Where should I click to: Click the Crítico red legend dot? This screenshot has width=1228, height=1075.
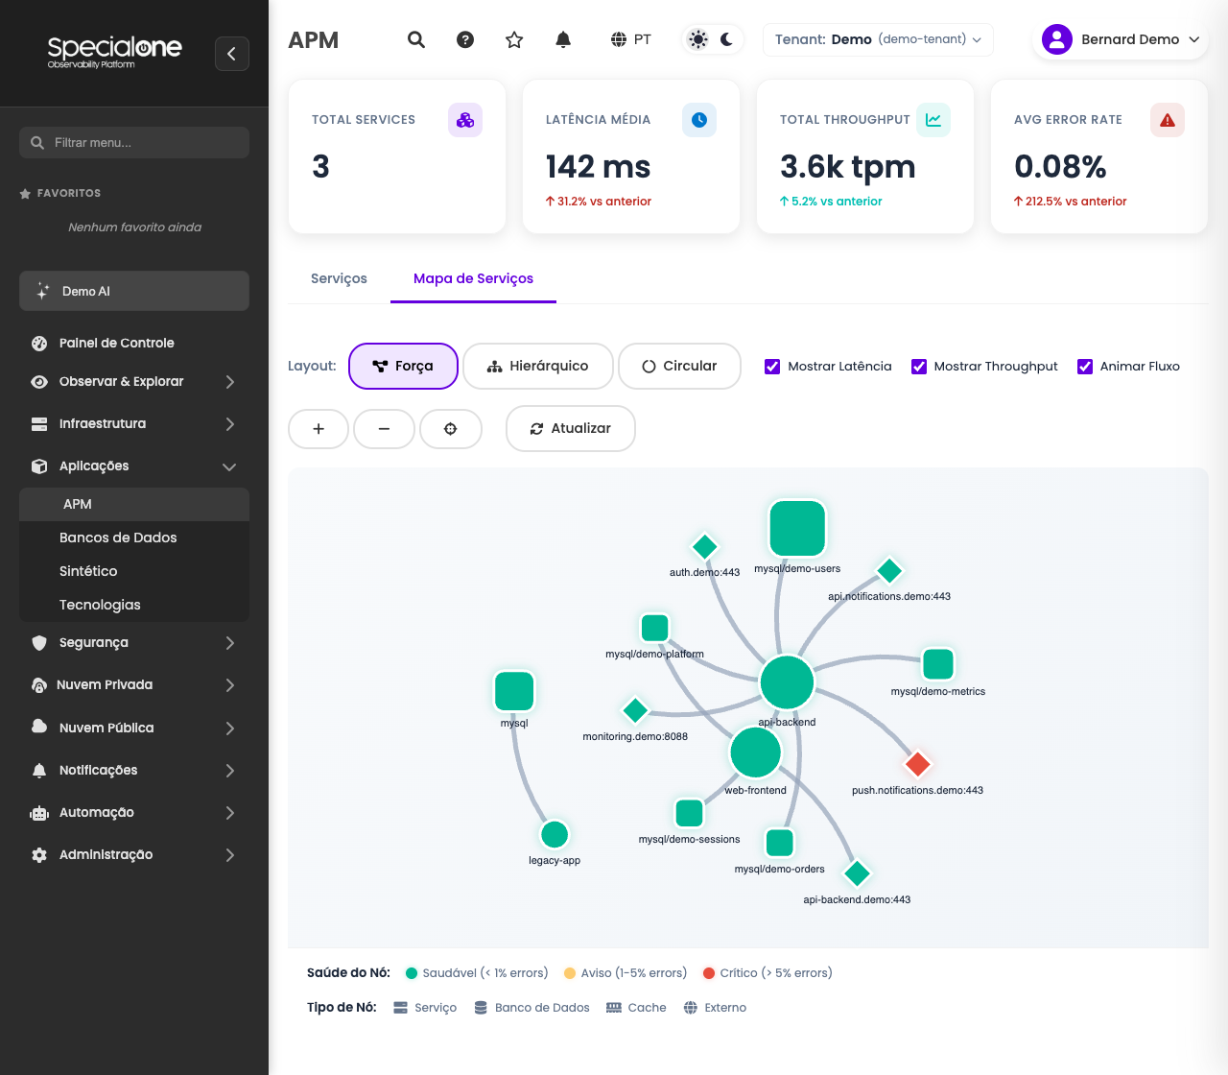(x=709, y=973)
